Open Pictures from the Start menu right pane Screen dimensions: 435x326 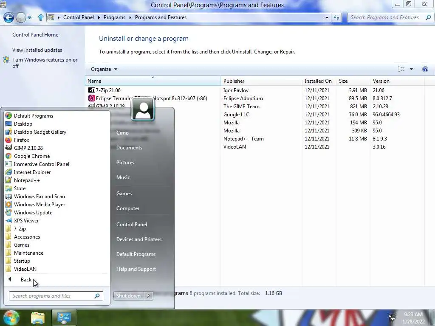(125, 163)
